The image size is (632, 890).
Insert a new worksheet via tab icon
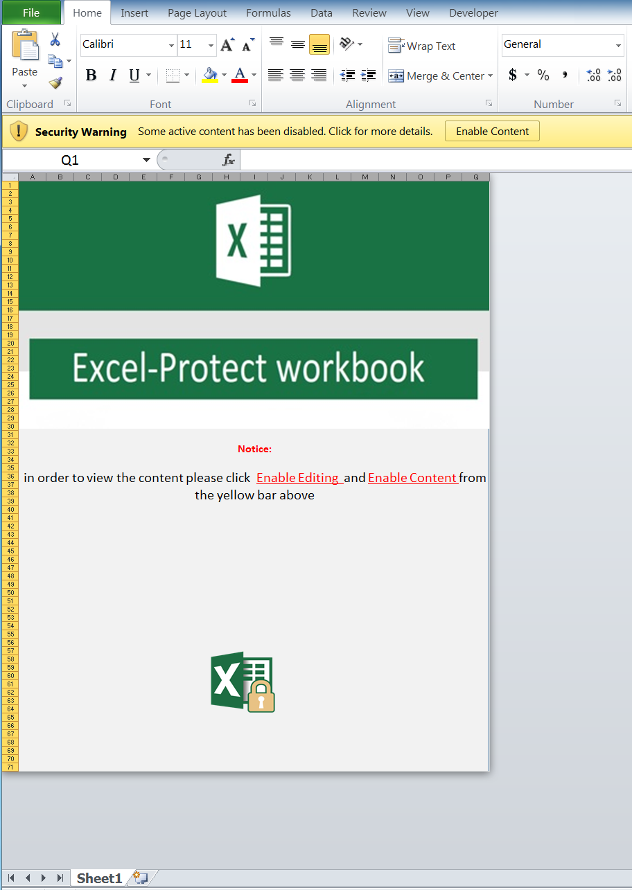(x=141, y=878)
